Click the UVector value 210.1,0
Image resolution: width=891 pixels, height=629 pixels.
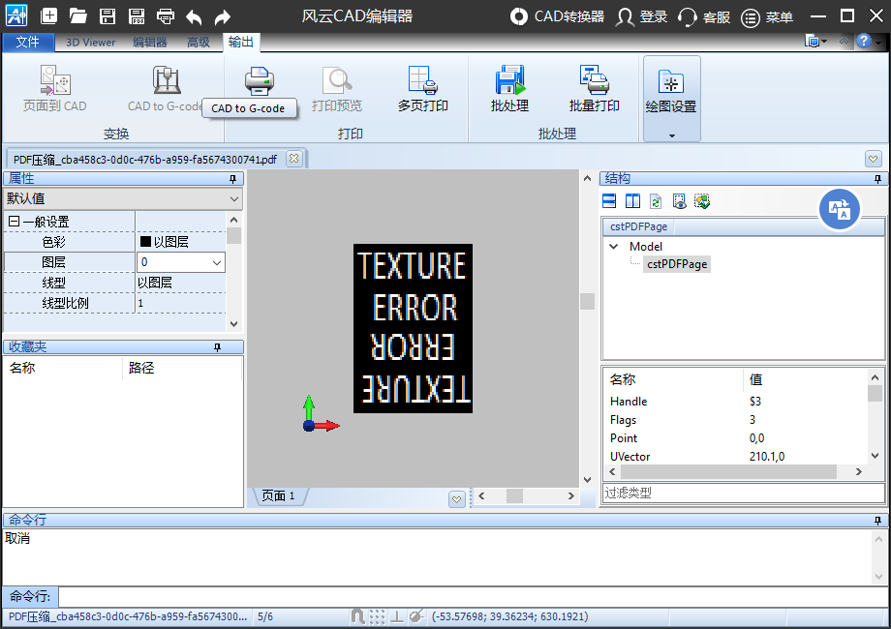[x=767, y=457]
